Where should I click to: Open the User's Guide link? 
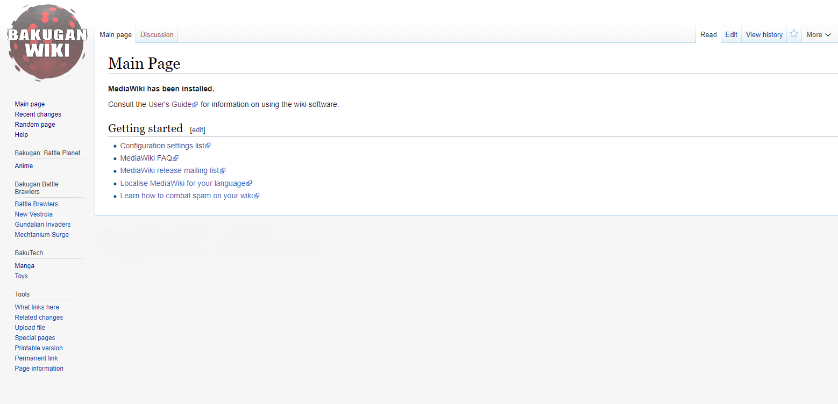170,104
